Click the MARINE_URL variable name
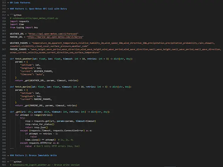 (x=16, y=37)
